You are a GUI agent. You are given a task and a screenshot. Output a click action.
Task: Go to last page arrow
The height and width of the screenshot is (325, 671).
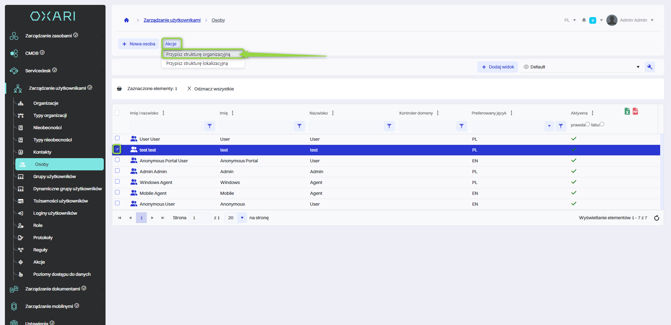pyautogui.click(x=163, y=218)
